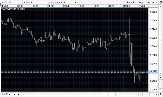Click the Add Study button
Screen dimensions: 163x97
click(7, 94)
